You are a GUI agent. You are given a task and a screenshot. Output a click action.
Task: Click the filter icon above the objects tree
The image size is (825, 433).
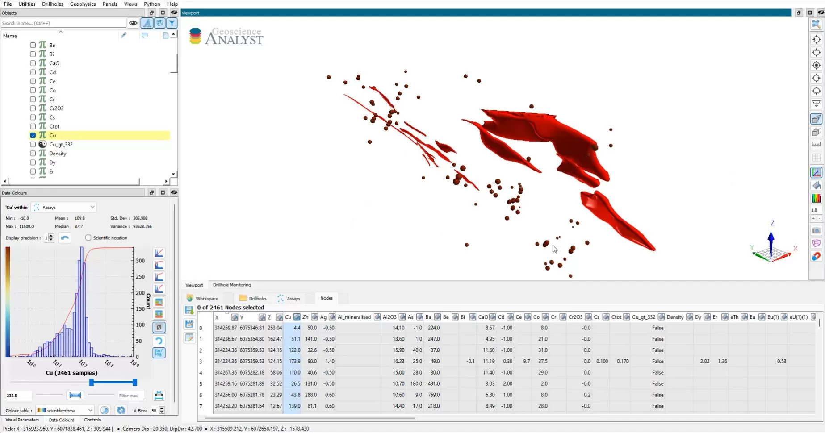pyautogui.click(x=172, y=23)
